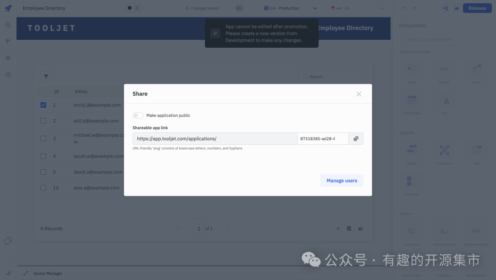Viewport: 496px width, 280px height.
Task: Open the pages icon in left sidebar
Action: (8, 25)
